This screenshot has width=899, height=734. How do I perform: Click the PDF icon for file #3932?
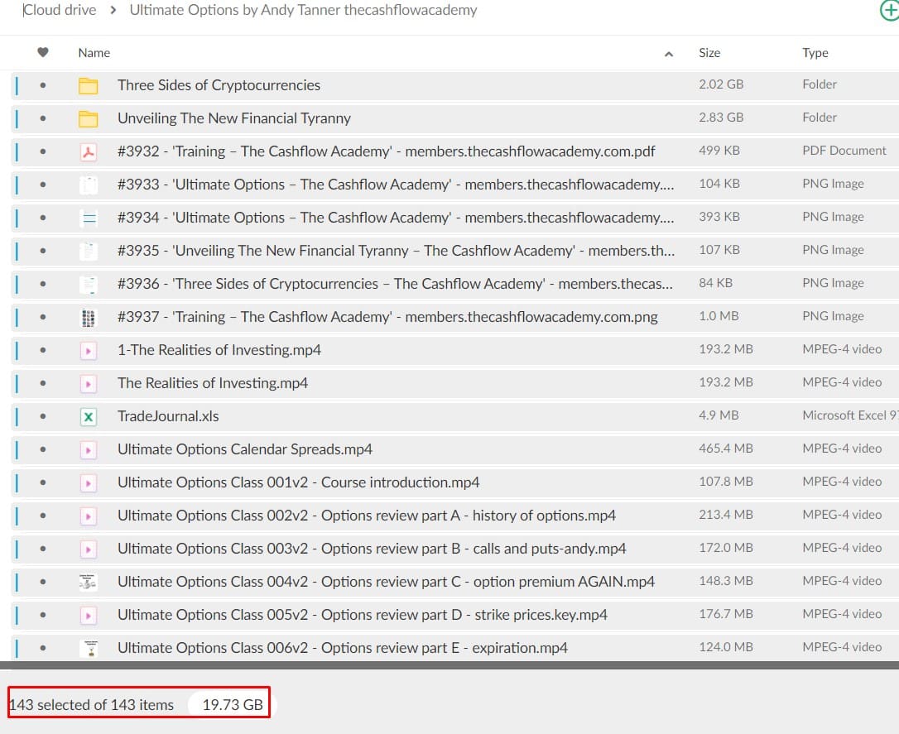88,151
